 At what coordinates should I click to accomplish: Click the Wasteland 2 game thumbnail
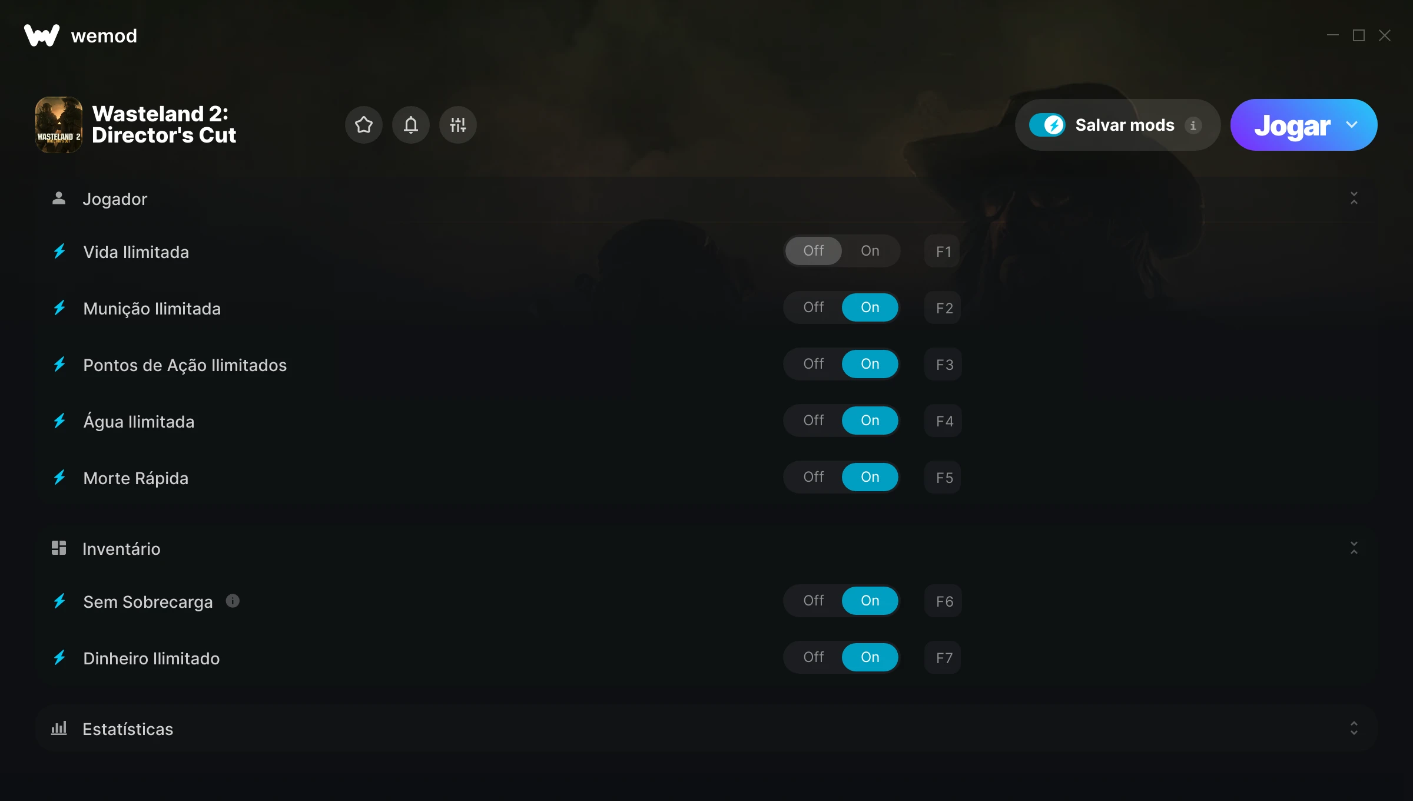59,125
